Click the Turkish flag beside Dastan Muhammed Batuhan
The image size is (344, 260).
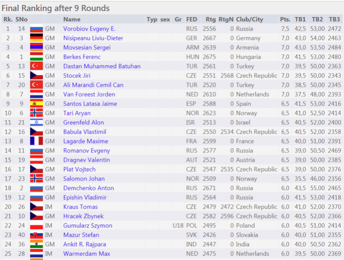click(36, 66)
